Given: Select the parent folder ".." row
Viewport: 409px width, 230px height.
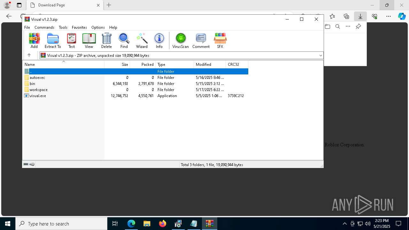Looking at the screenshot, I should pos(136,71).
